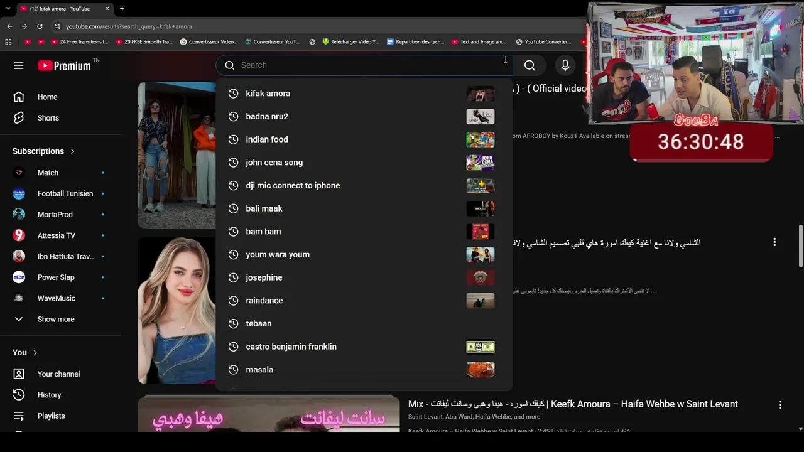Open 20 FREE Smooth Tra... bookmark

click(144, 42)
